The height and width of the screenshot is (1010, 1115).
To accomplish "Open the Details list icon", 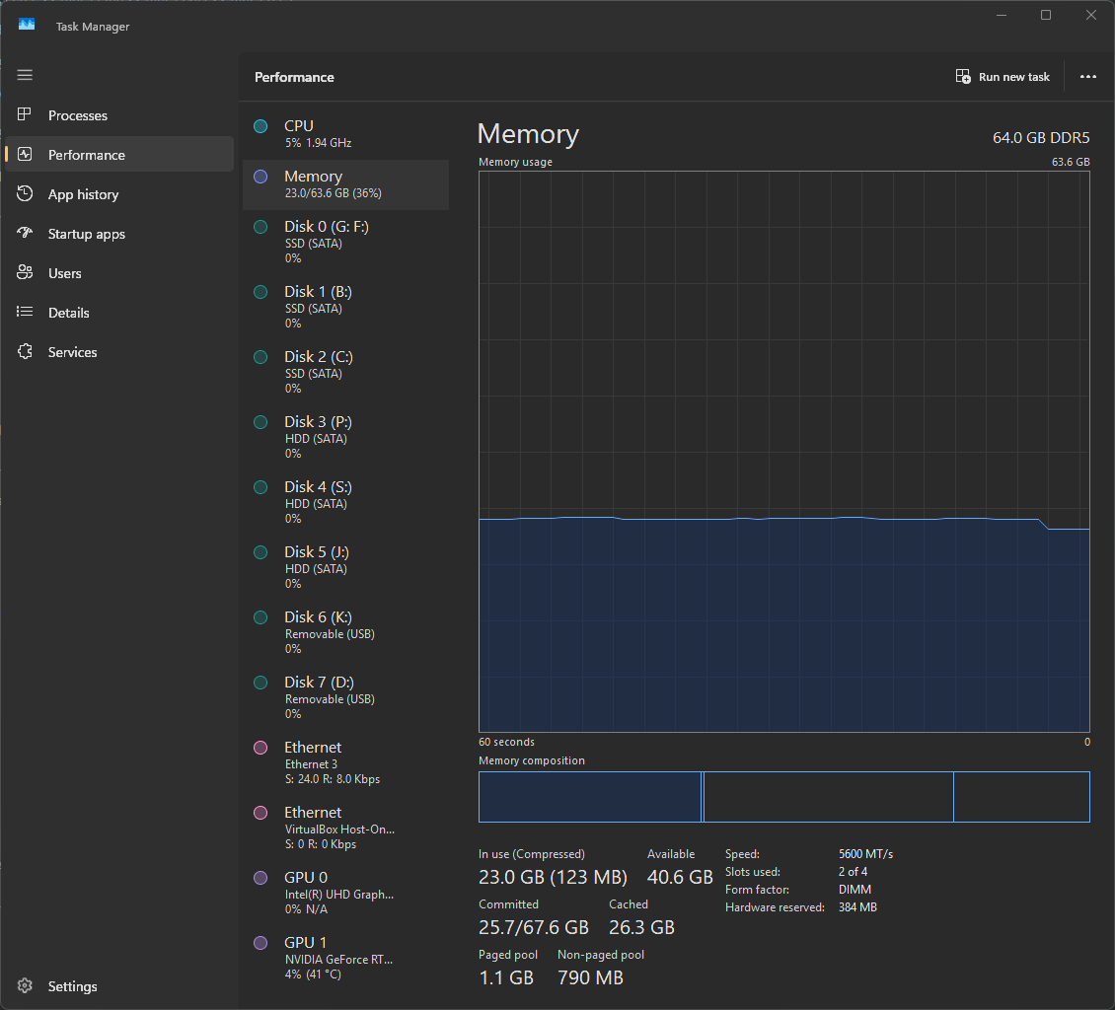I will [25, 312].
